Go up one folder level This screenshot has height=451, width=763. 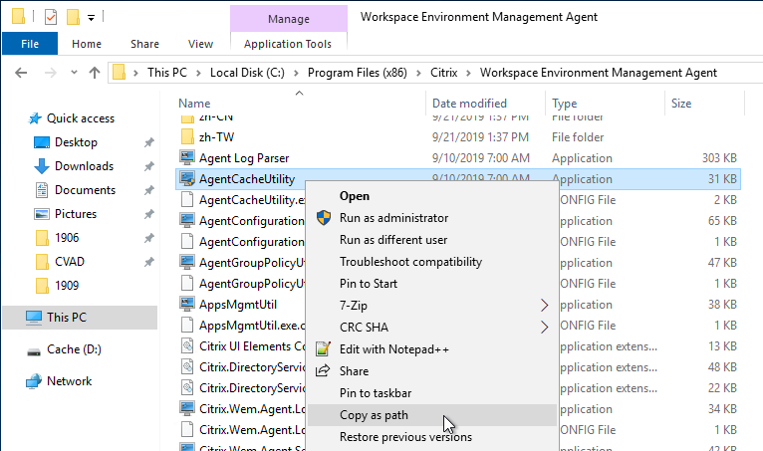click(95, 73)
